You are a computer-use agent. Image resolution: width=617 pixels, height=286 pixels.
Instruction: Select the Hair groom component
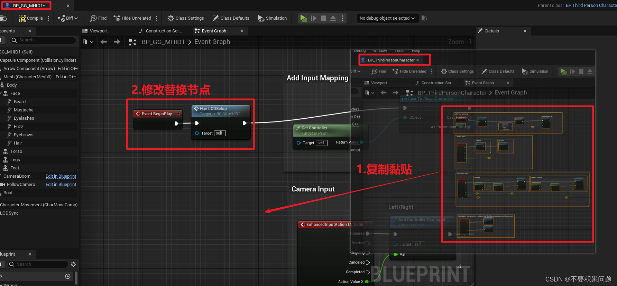click(18, 143)
